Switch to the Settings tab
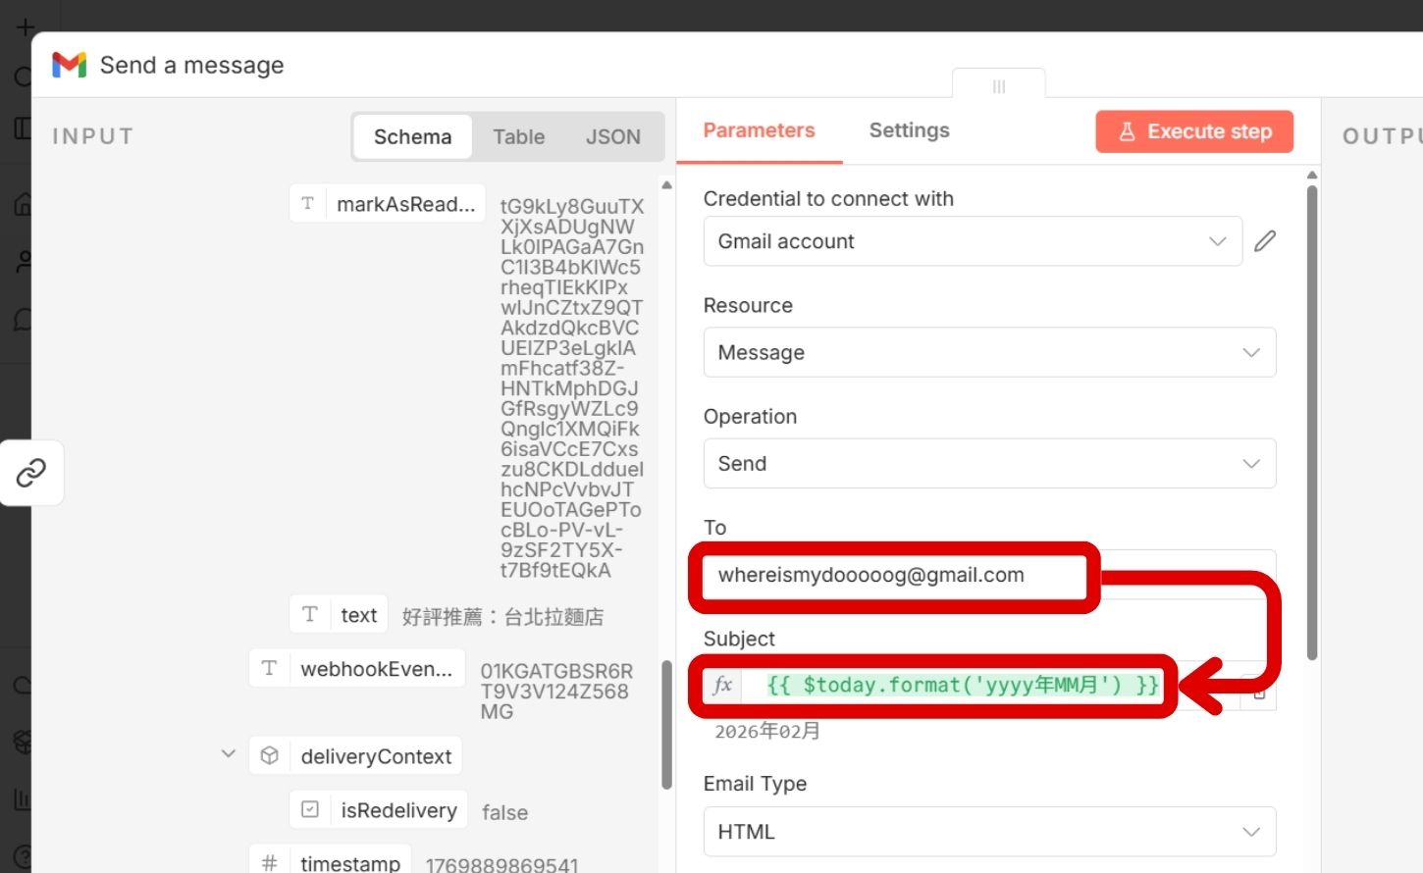This screenshot has width=1423, height=873. (909, 130)
